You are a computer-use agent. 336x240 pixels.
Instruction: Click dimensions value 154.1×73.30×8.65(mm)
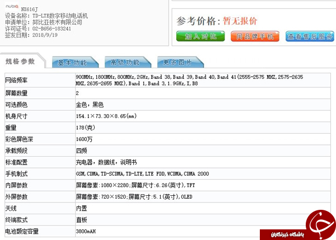click(106, 116)
